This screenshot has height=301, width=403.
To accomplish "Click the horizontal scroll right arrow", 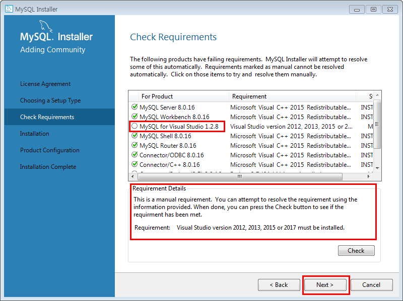I will [369, 176].
